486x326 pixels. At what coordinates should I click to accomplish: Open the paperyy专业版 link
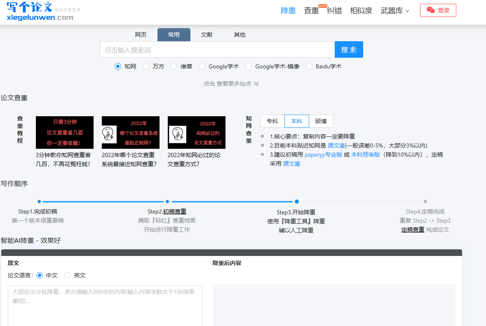323,154
